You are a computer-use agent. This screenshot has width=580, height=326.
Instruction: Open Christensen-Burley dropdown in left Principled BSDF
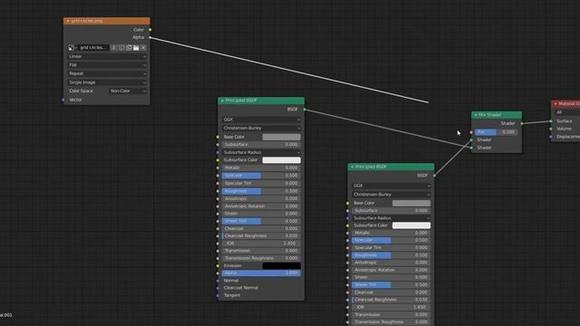(261, 128)
